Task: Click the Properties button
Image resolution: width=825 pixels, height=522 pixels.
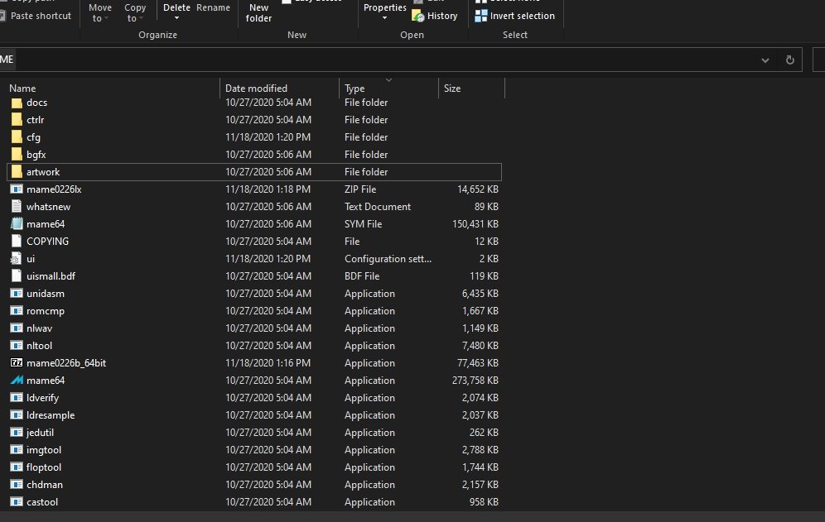Action: [x=384, y=7]
